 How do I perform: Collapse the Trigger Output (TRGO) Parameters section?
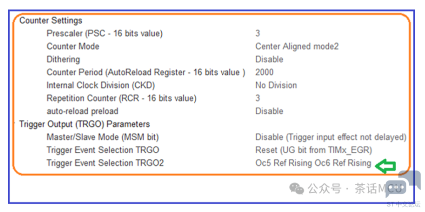(x=85, y=124)
